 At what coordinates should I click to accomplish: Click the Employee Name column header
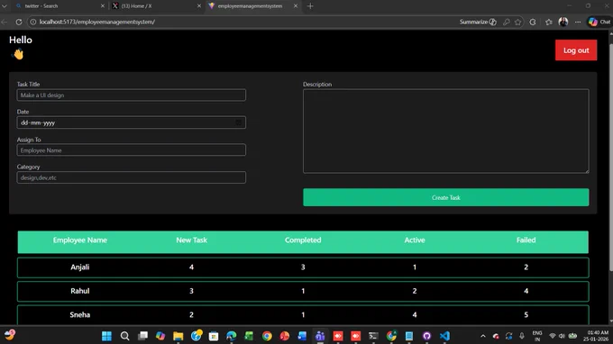coord(79,240)
